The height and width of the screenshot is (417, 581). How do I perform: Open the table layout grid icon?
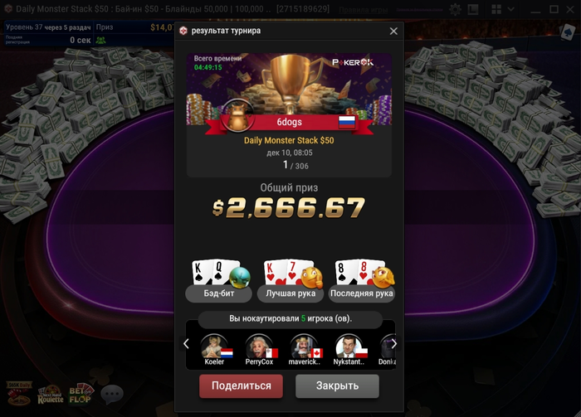click(496, 9)
